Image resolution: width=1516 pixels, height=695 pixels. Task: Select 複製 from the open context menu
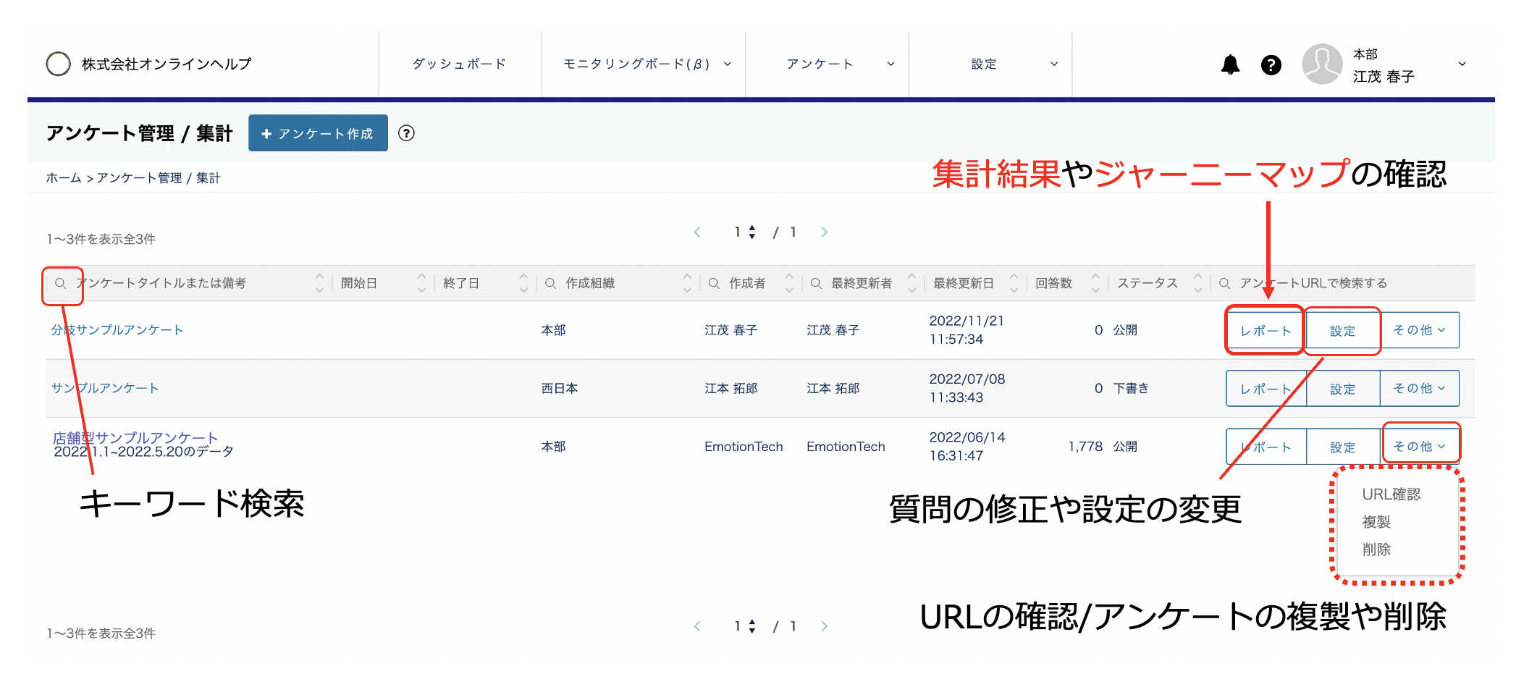coord(1378,521)
